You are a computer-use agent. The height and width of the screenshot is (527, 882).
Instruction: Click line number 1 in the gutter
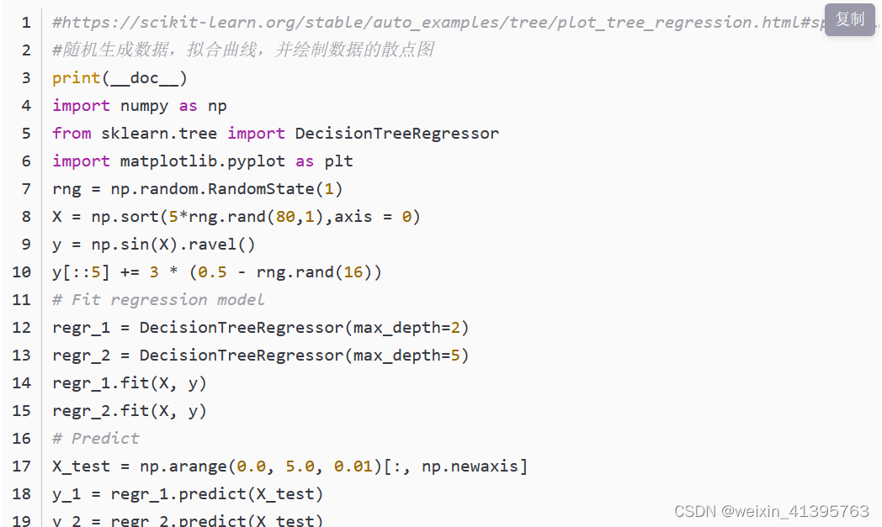click(x=26, y=23)
